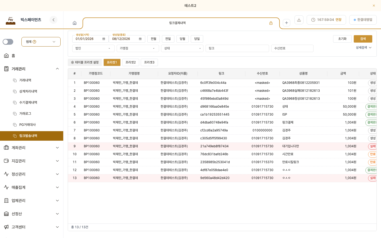Image resolution: width=381 pixels, height=238 pixels.
Task: Click the 수신번호 input field
Action: (292, 48)
